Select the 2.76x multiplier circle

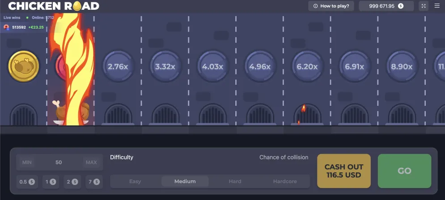[118, 67]
